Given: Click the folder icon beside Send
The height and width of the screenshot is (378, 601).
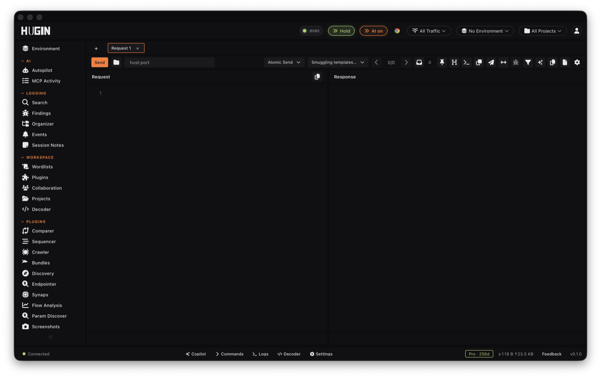Looking at the screenshot, I should coord(116,62).
